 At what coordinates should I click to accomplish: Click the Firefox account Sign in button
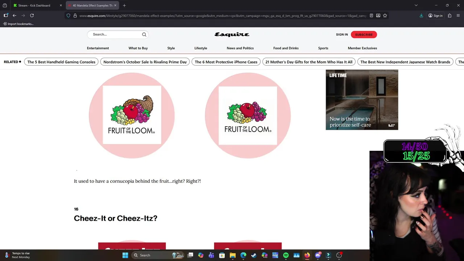[x=435, y=16]
